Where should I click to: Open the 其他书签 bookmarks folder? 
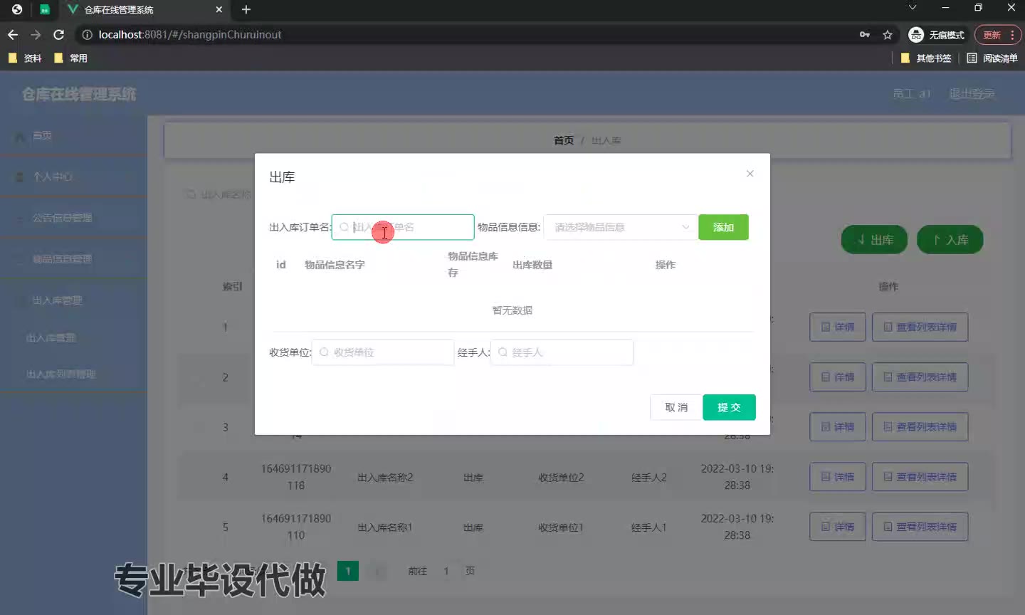(x=926, y=58)
